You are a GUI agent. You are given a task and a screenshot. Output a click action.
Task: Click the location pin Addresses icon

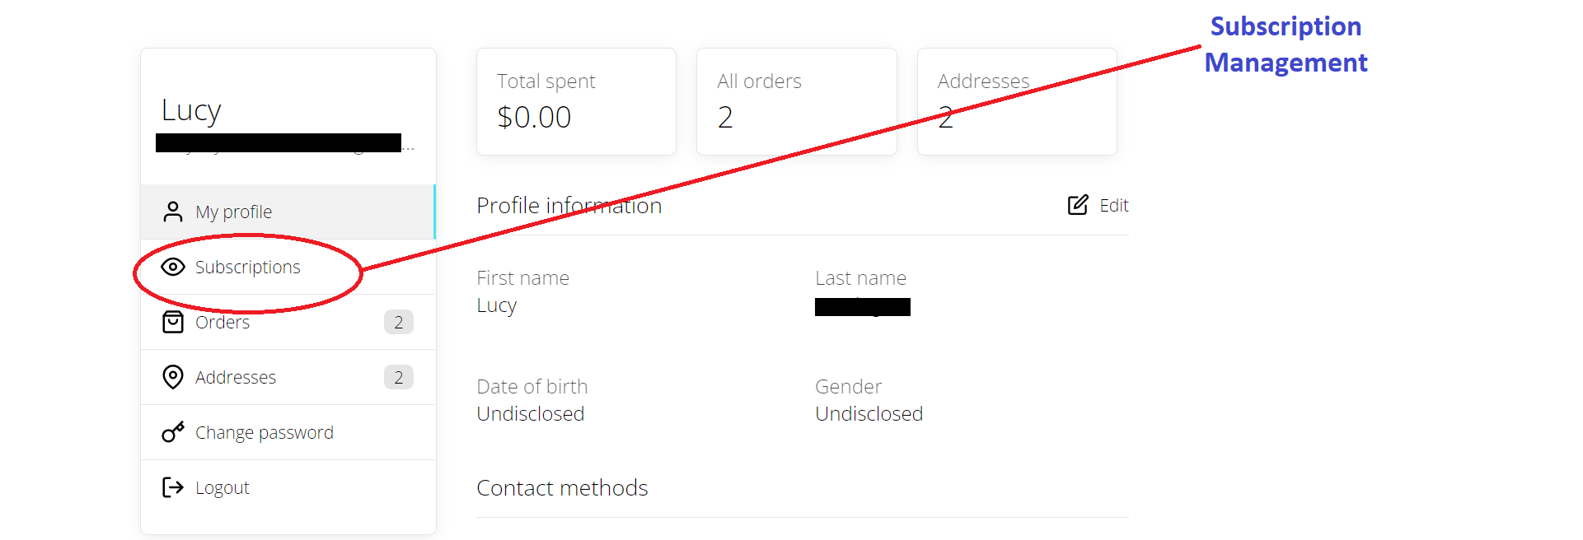point(173,377)
